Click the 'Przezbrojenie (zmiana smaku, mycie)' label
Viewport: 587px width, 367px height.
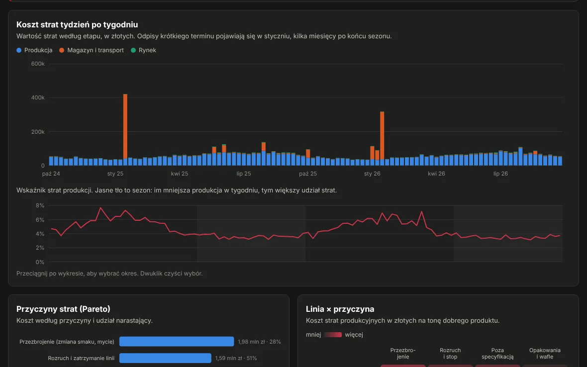tap(67, 342)
